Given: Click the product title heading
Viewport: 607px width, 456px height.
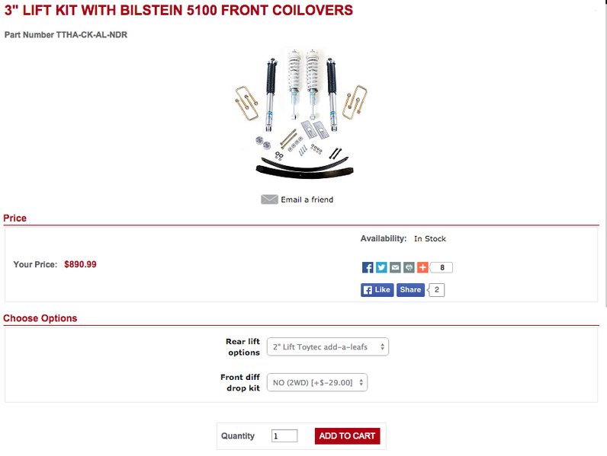Looking at the screenshot, I should click(x=178, y=11).
